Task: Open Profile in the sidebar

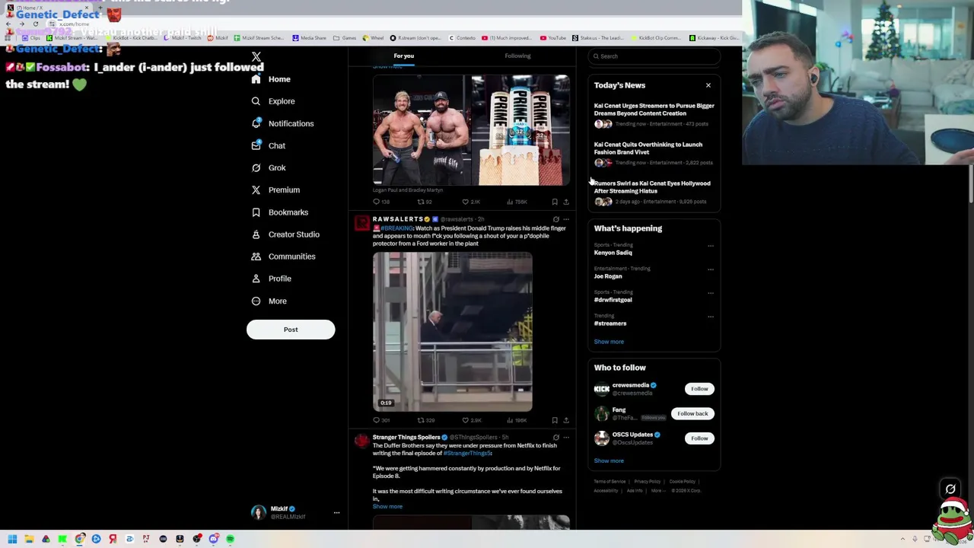Action: (271, 279)
